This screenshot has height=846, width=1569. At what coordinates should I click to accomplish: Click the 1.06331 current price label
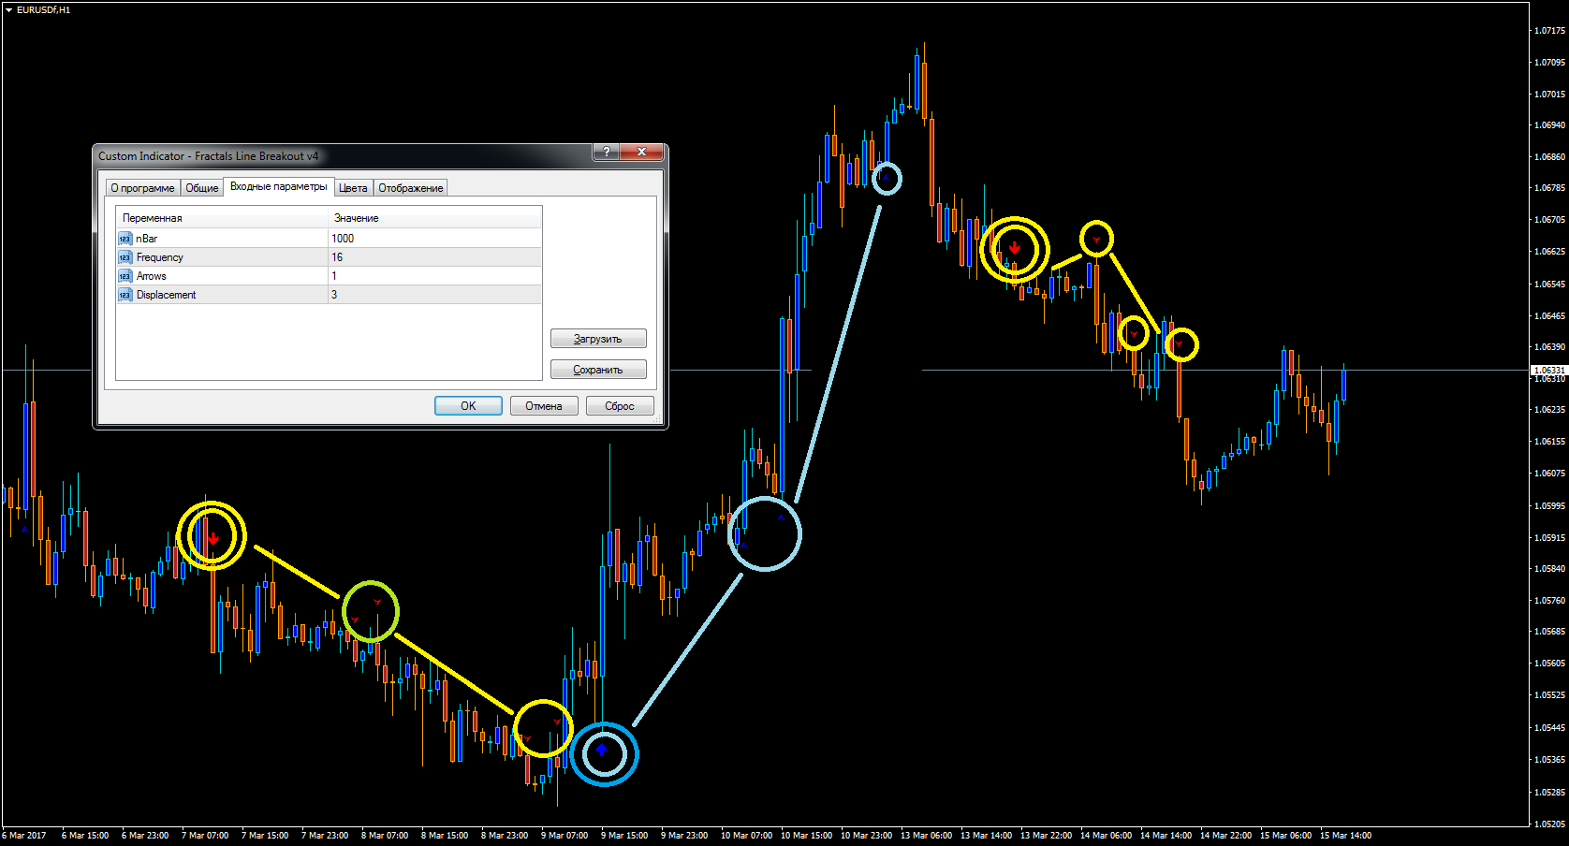click(1548, 371)
